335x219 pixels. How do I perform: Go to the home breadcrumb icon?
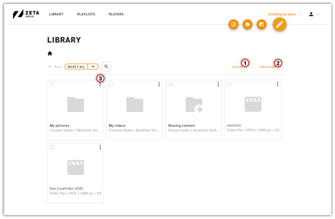pos(50,54)
